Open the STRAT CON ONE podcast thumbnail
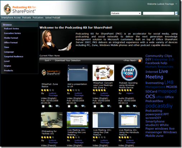182x148 pixels. pos(129,73)
